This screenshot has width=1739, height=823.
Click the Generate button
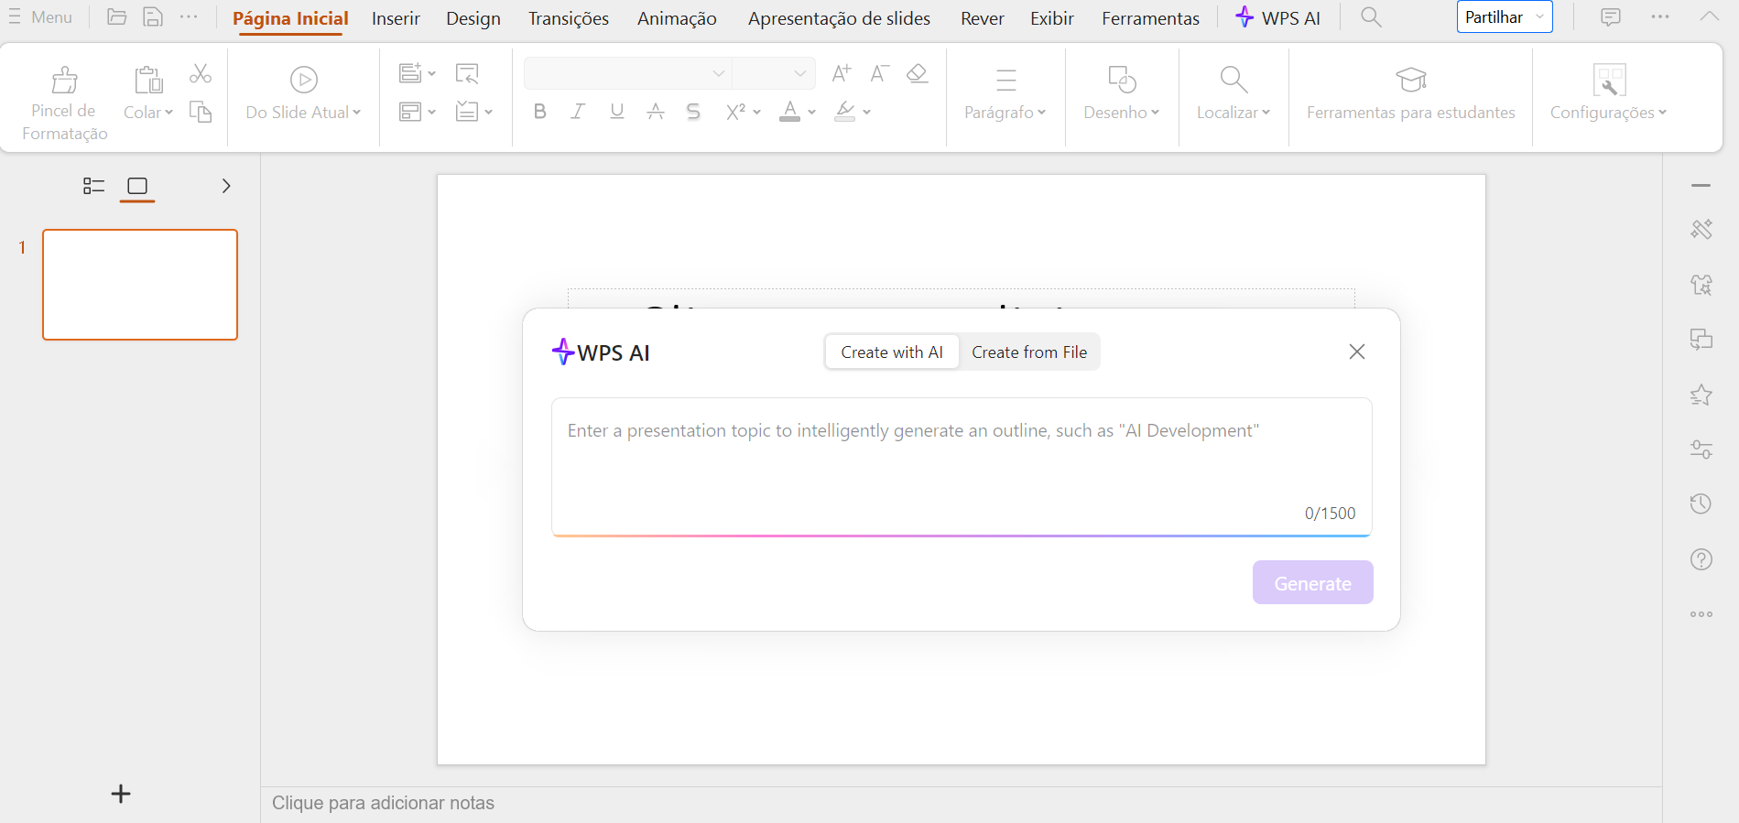click(x=1312, y=582)
